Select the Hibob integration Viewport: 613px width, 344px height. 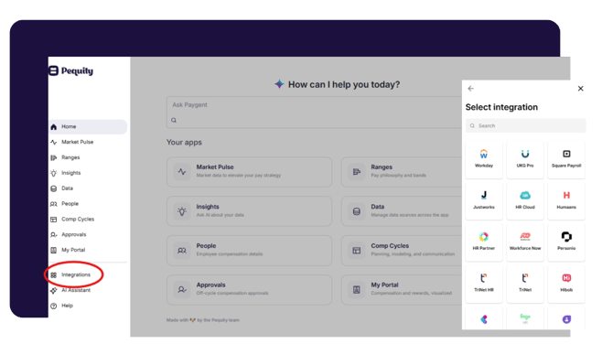tap(566, 284)
